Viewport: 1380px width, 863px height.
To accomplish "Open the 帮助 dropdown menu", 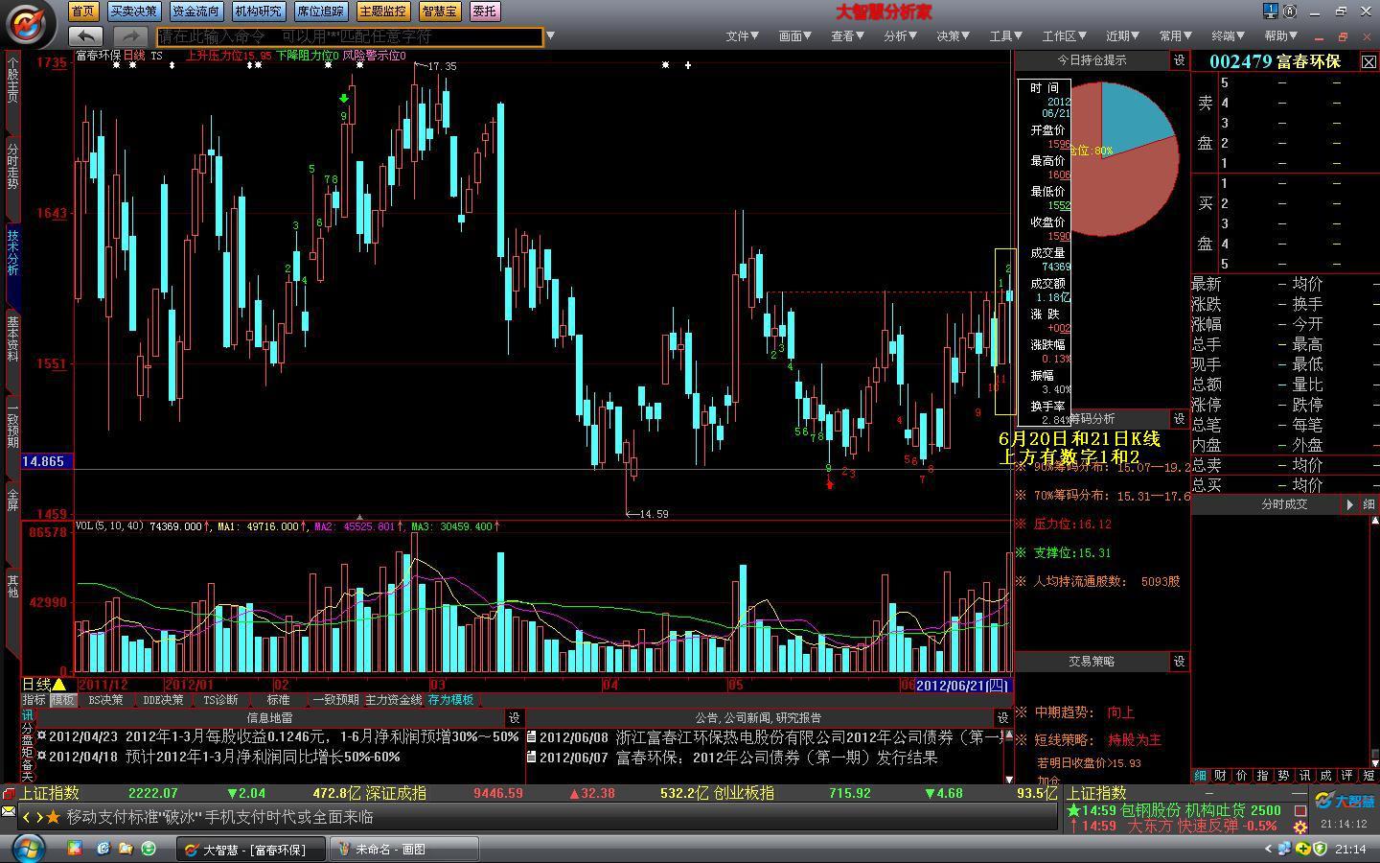I will click(1280, 36).
